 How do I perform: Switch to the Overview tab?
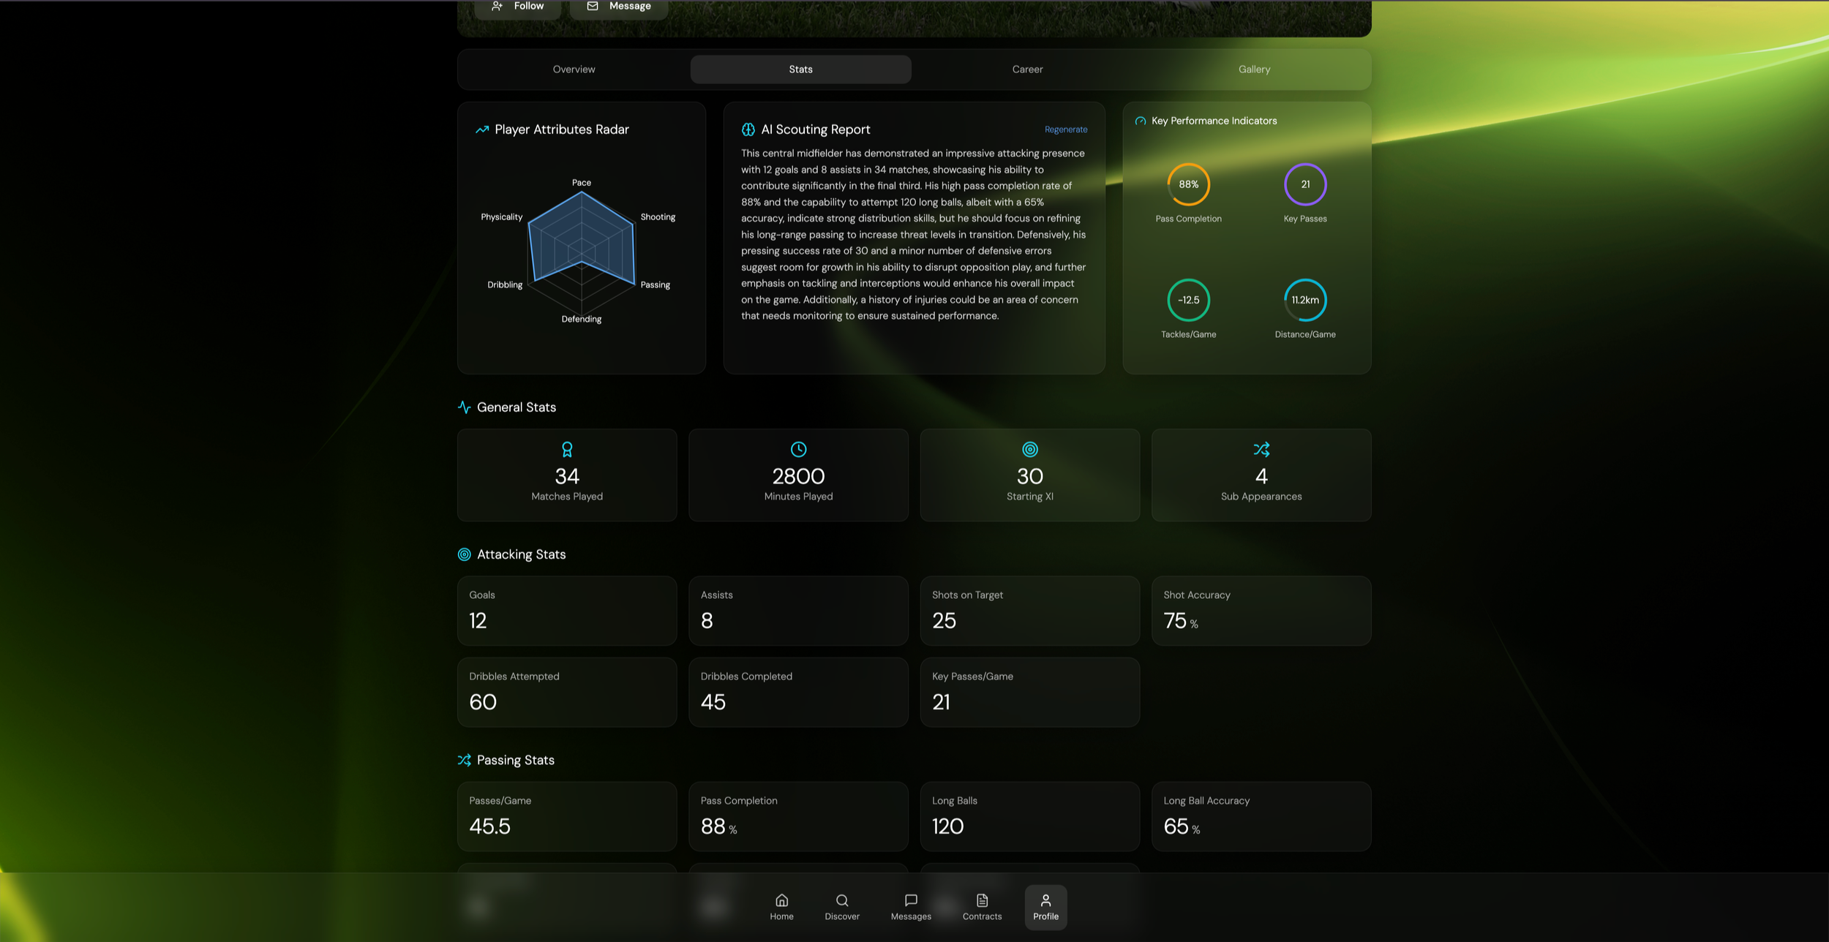(x=574, y=69)
